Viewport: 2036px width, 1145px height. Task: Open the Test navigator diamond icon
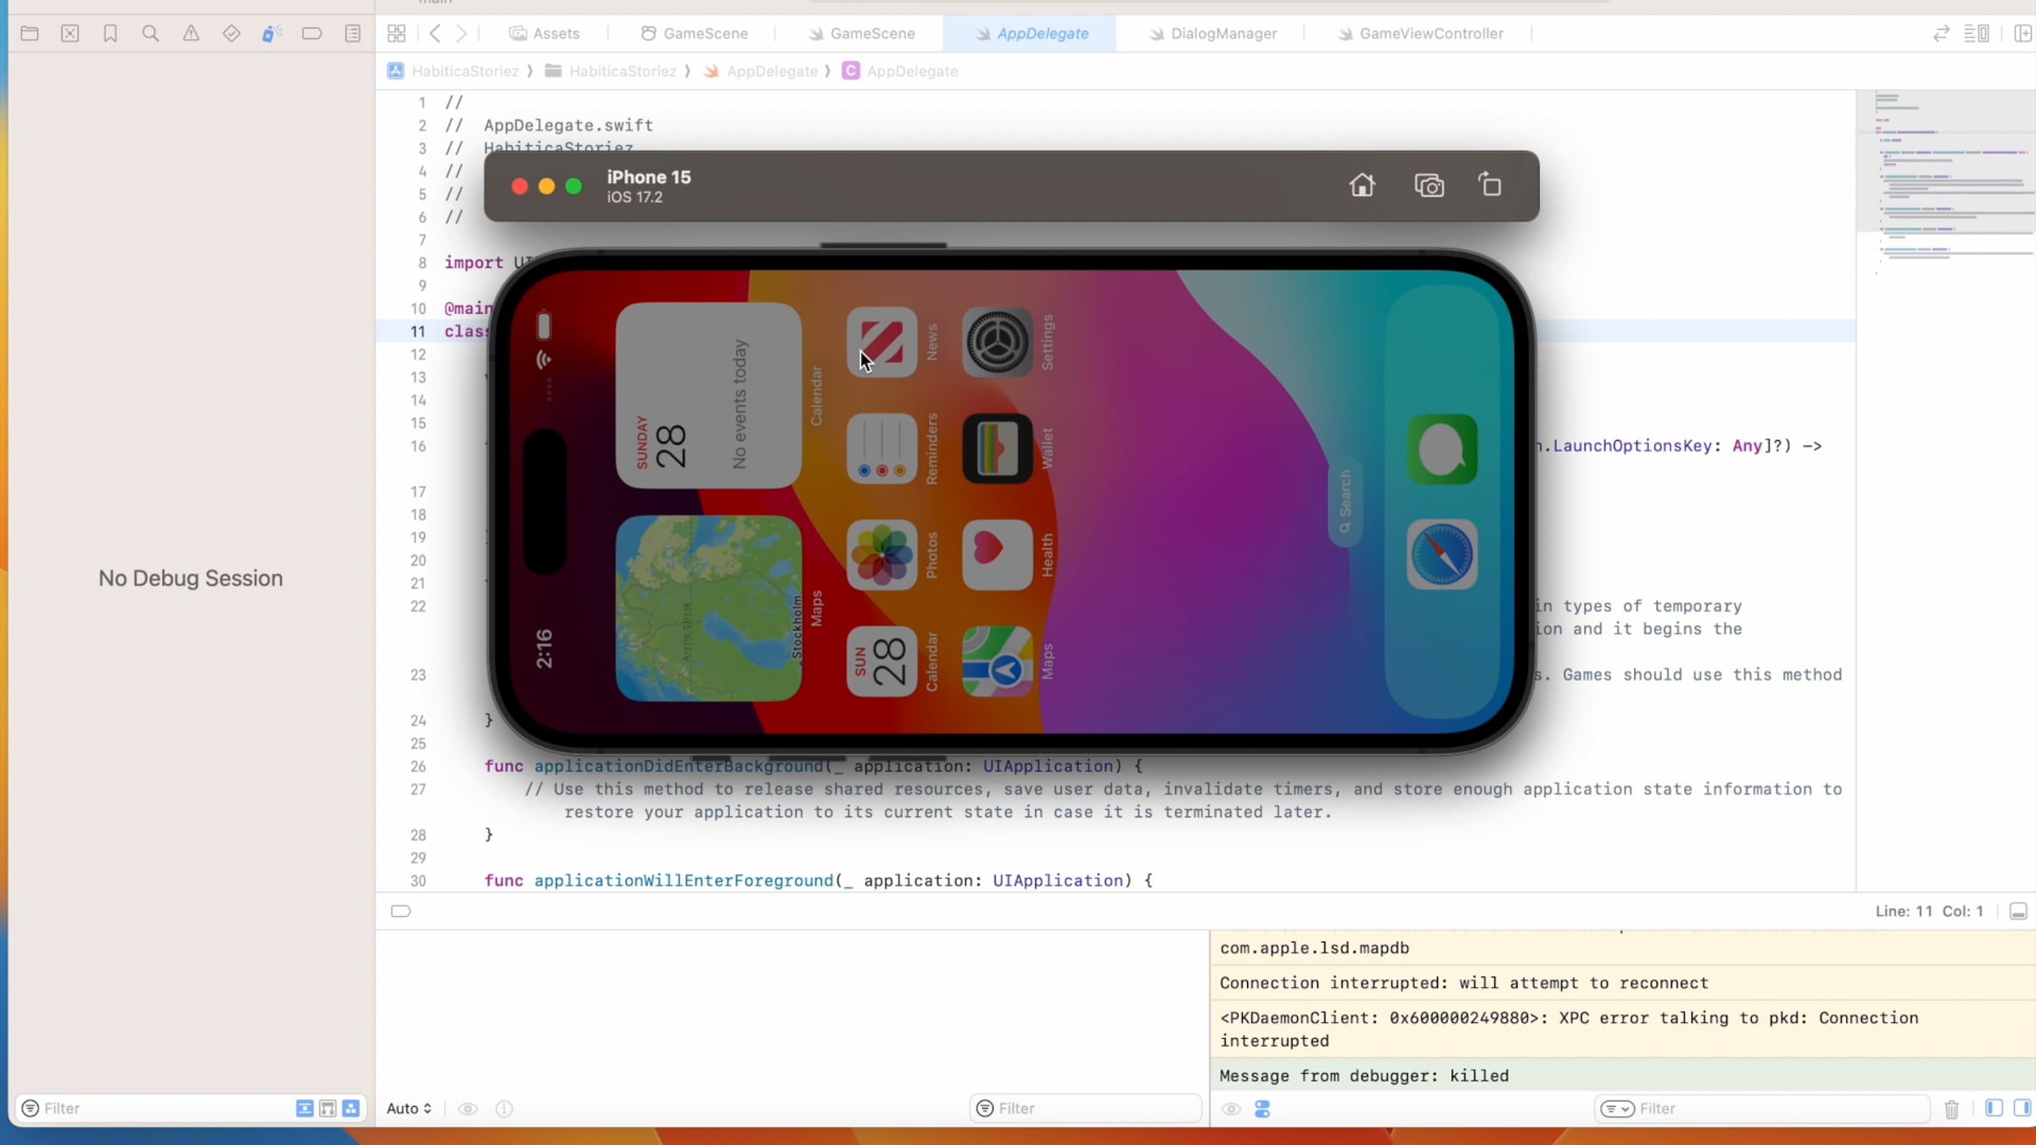point(232,34)
